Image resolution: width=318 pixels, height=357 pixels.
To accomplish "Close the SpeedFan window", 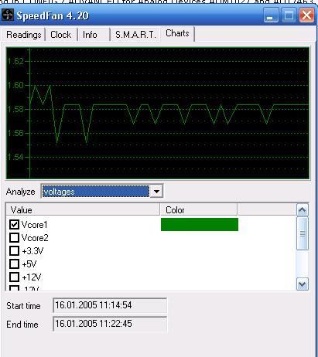I will [x=306, y=15].
